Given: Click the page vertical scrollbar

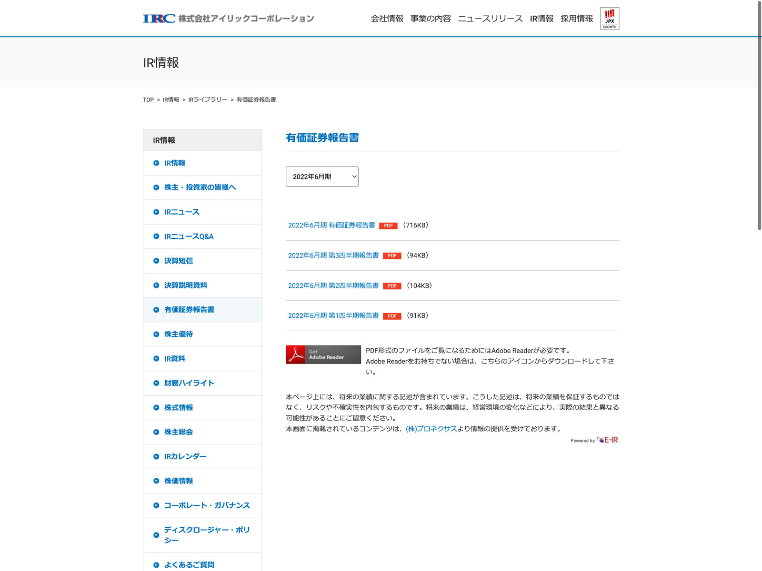Looking at the screenshot, I should [x=759, y=114].
